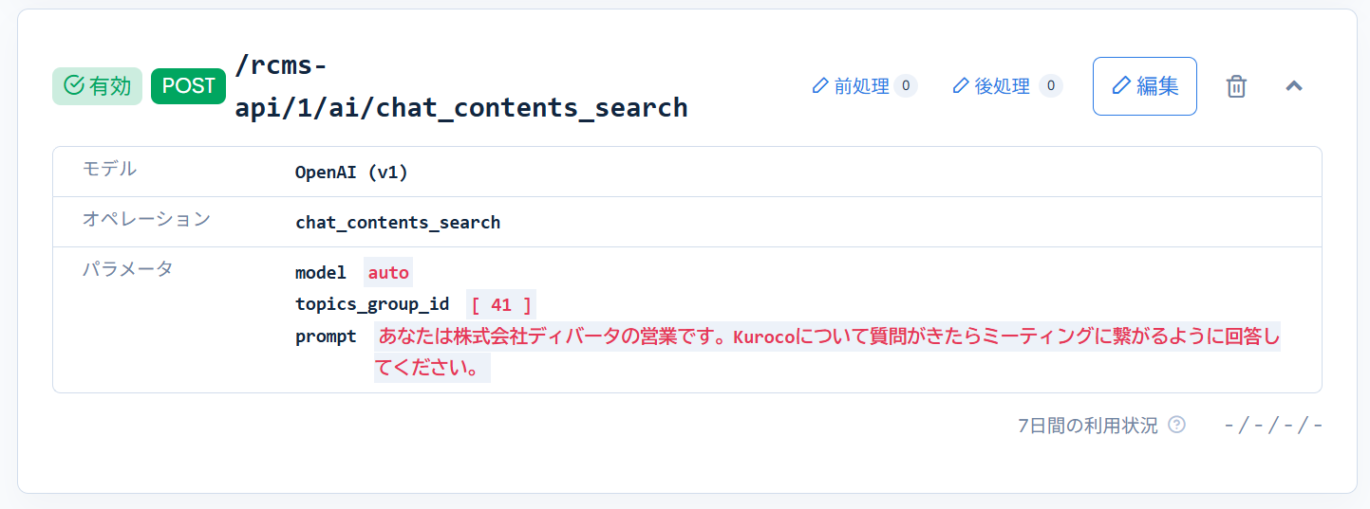Screen dimensions: 1370x509
Task: Click the OpenAI (v1) model value
Action: tap(351, 173)
